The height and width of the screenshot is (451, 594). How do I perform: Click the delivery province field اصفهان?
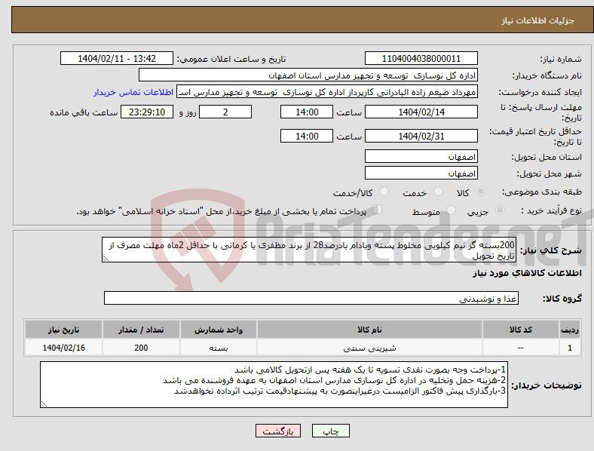pyautogui.click(x=421, y=157)
